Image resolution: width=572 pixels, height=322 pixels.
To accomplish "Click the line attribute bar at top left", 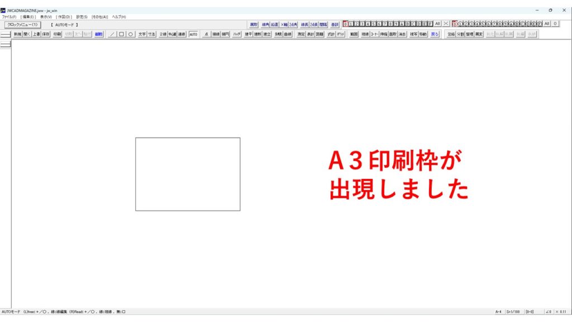I will (6, 35).
